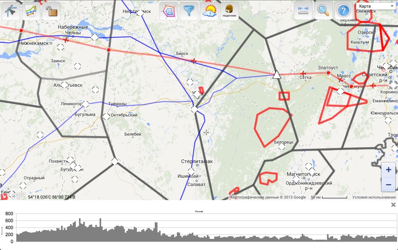Open help with question mark icon
This screenshot has height=250, width=398.
point(344,10)
